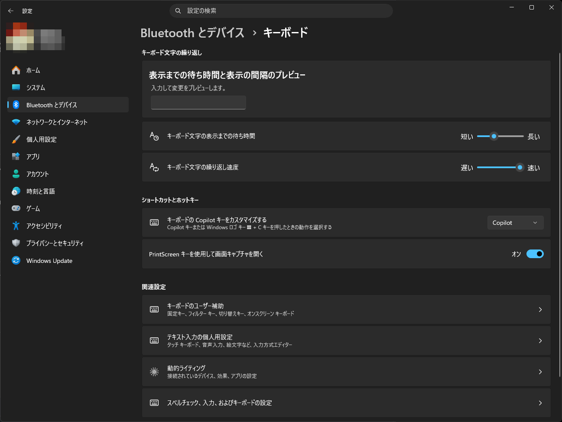Open スペルチェック settings chevron arrow
This screenshot has height=422, width=562.
coord(540,403)
